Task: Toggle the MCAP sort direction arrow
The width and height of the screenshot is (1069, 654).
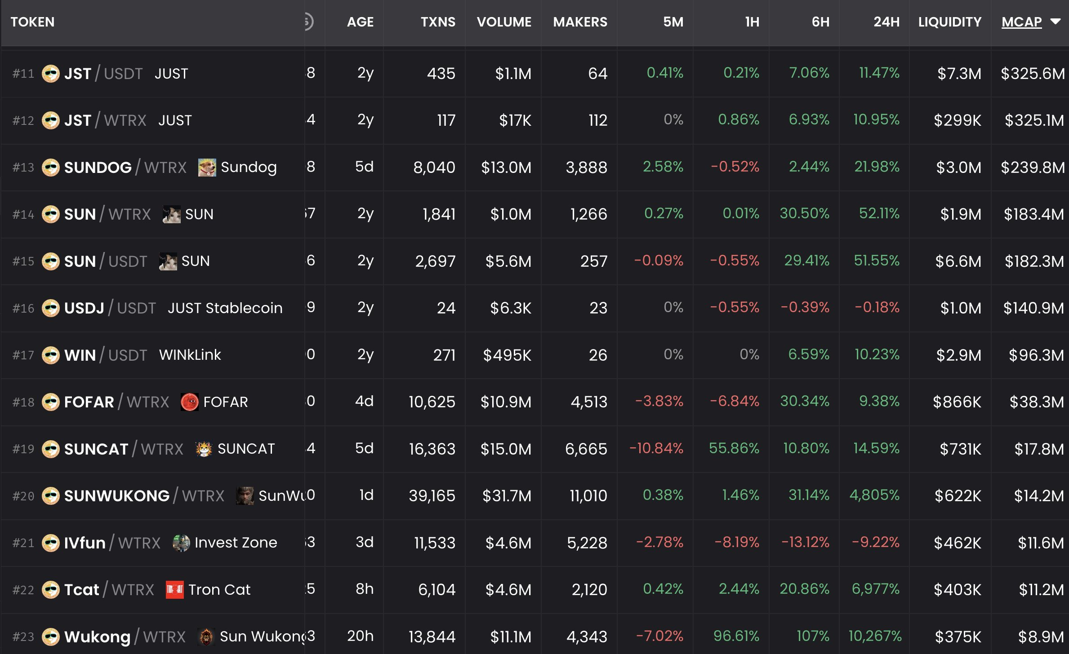Action: pyautogui.click(x=1055, y=22)
